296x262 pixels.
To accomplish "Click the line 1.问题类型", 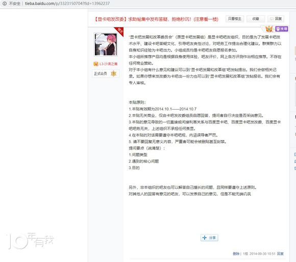I will coord(138,155).
